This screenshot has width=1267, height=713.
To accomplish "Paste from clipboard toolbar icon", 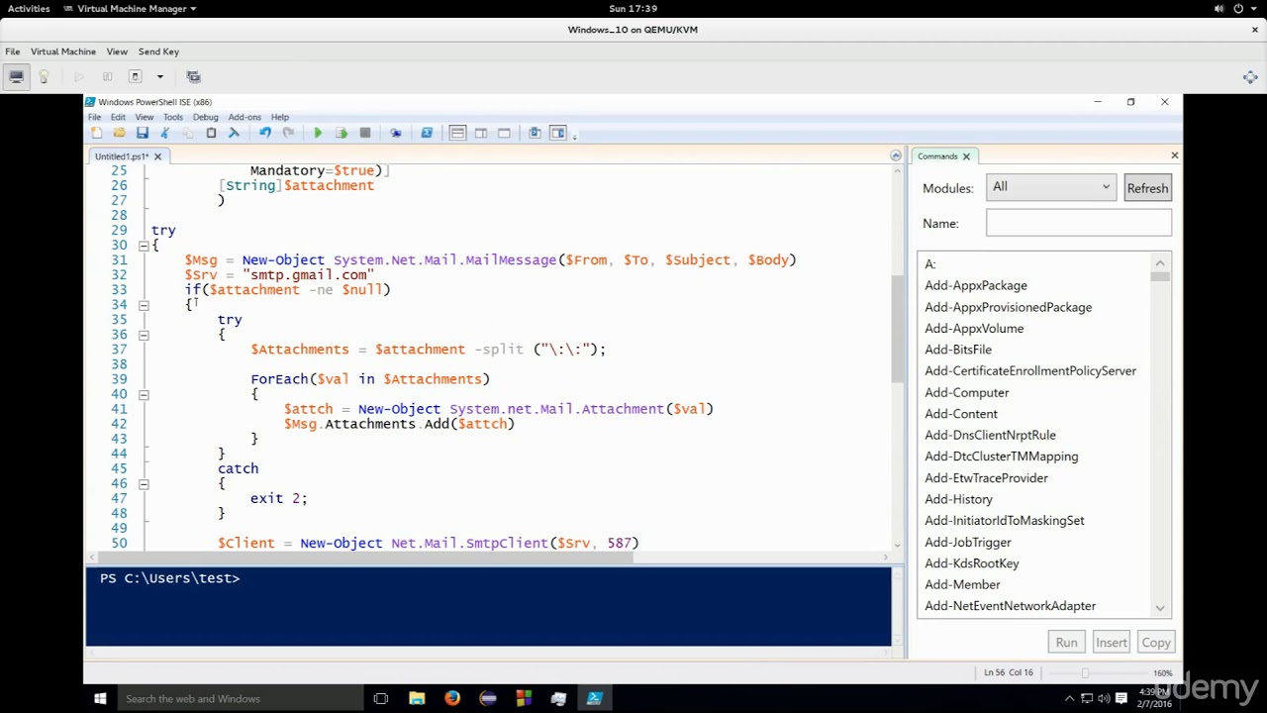I will pyautogui.click(x=211, y=133).
